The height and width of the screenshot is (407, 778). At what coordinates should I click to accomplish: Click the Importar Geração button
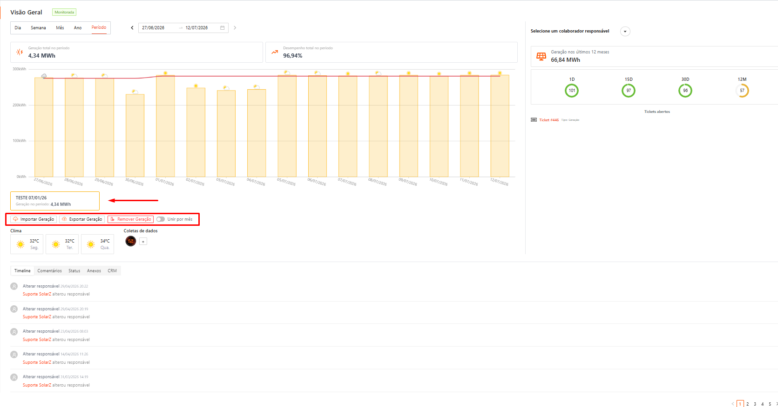(34, 219)
